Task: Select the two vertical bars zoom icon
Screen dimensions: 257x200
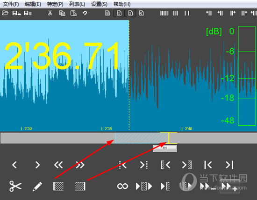Action: pyautogui.click(x=187, y=13)
